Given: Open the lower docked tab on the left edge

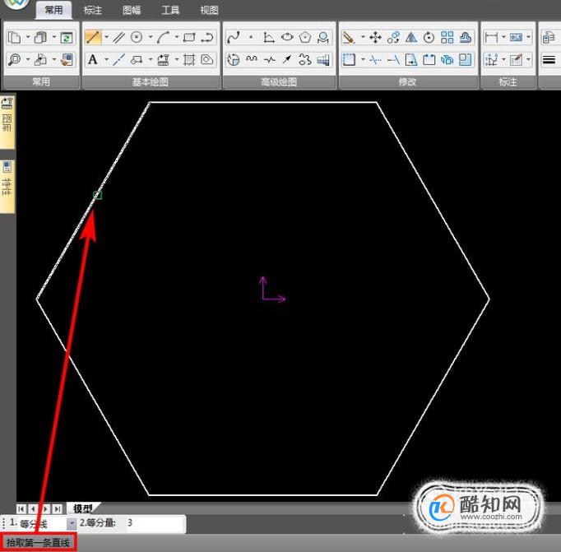Looking at the screenshot, I should [7, 186].
